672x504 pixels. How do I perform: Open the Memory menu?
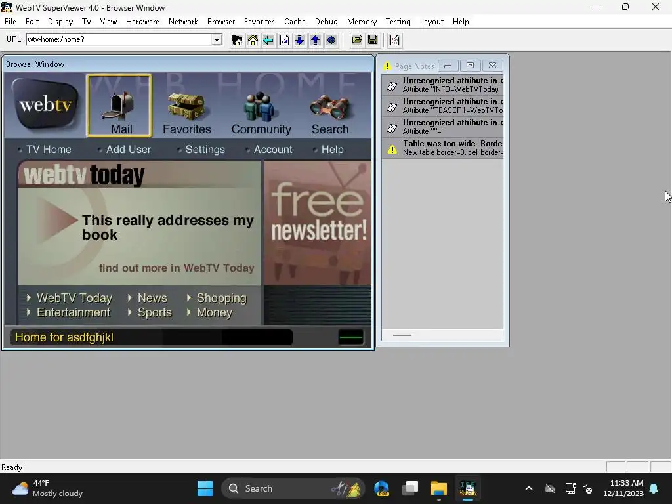[362, 22]
